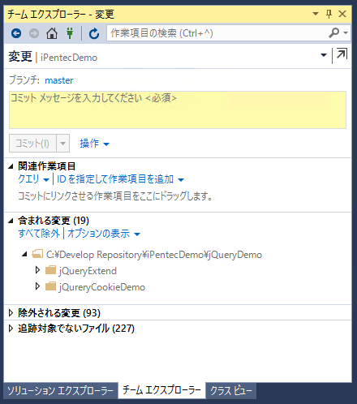Go back with the blue back arrow

(16, 33)
